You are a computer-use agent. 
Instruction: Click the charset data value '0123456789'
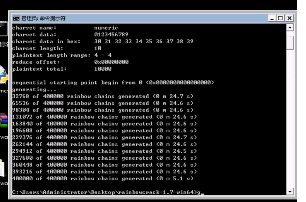pos(111,35)
